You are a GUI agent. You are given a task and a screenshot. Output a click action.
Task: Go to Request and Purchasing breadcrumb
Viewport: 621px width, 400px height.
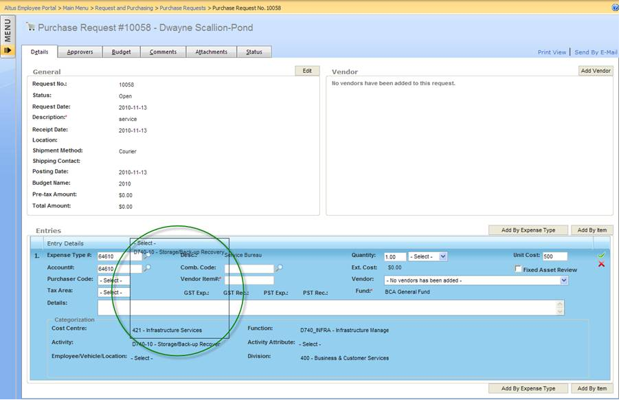tap(124, 8)
